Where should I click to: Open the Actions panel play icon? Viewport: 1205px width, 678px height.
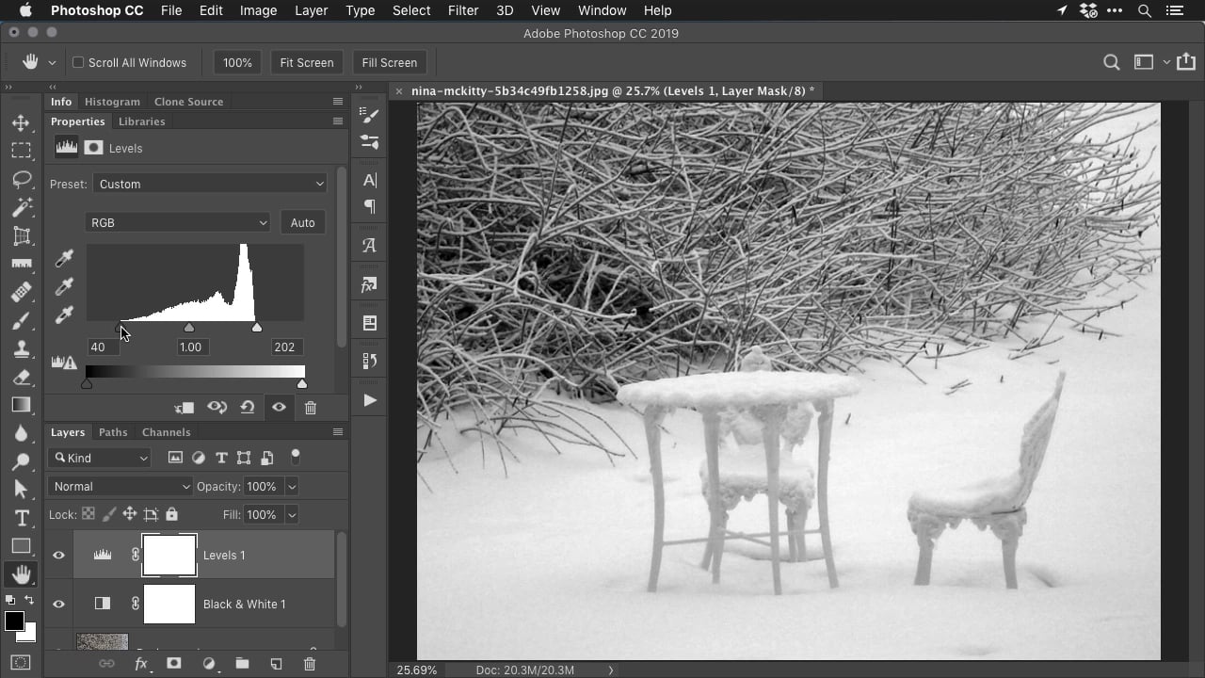pyautogui.click(x=369, y=400)
